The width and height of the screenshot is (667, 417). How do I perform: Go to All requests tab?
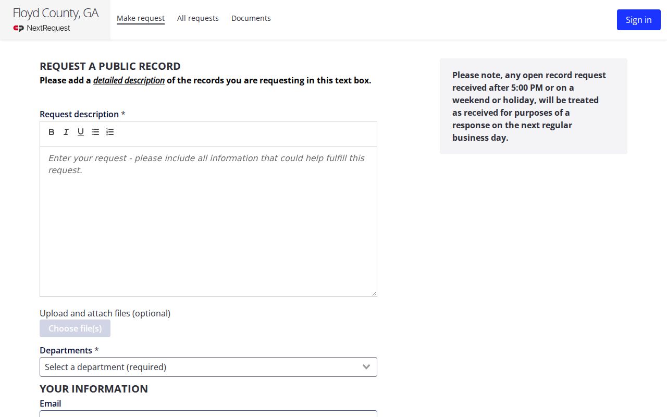point(198,18)
